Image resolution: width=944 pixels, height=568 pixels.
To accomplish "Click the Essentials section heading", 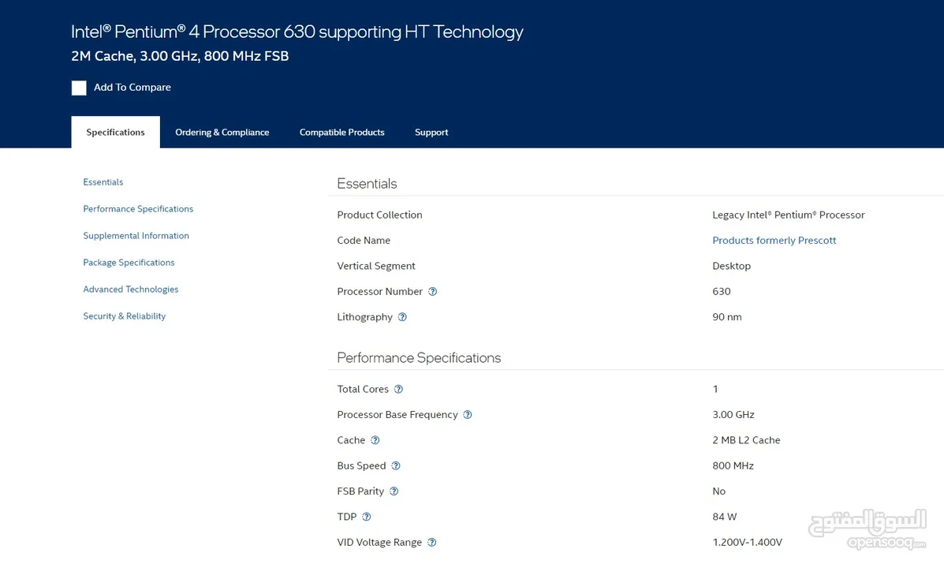I will (367, 184).
